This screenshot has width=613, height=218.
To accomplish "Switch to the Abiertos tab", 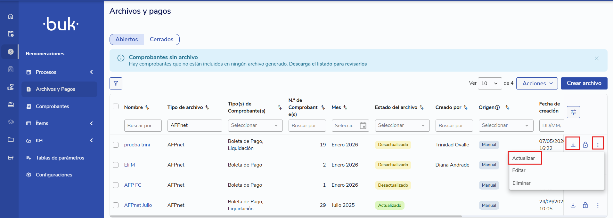I will tap(127, 39).
